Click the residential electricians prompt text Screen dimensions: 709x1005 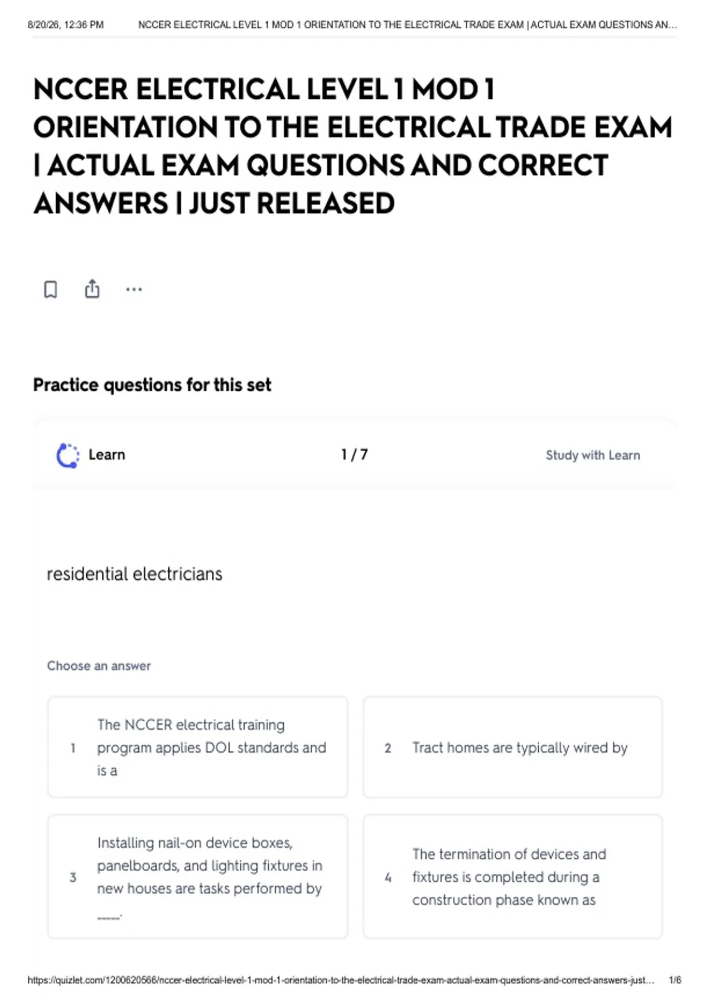tap(135, 574)
